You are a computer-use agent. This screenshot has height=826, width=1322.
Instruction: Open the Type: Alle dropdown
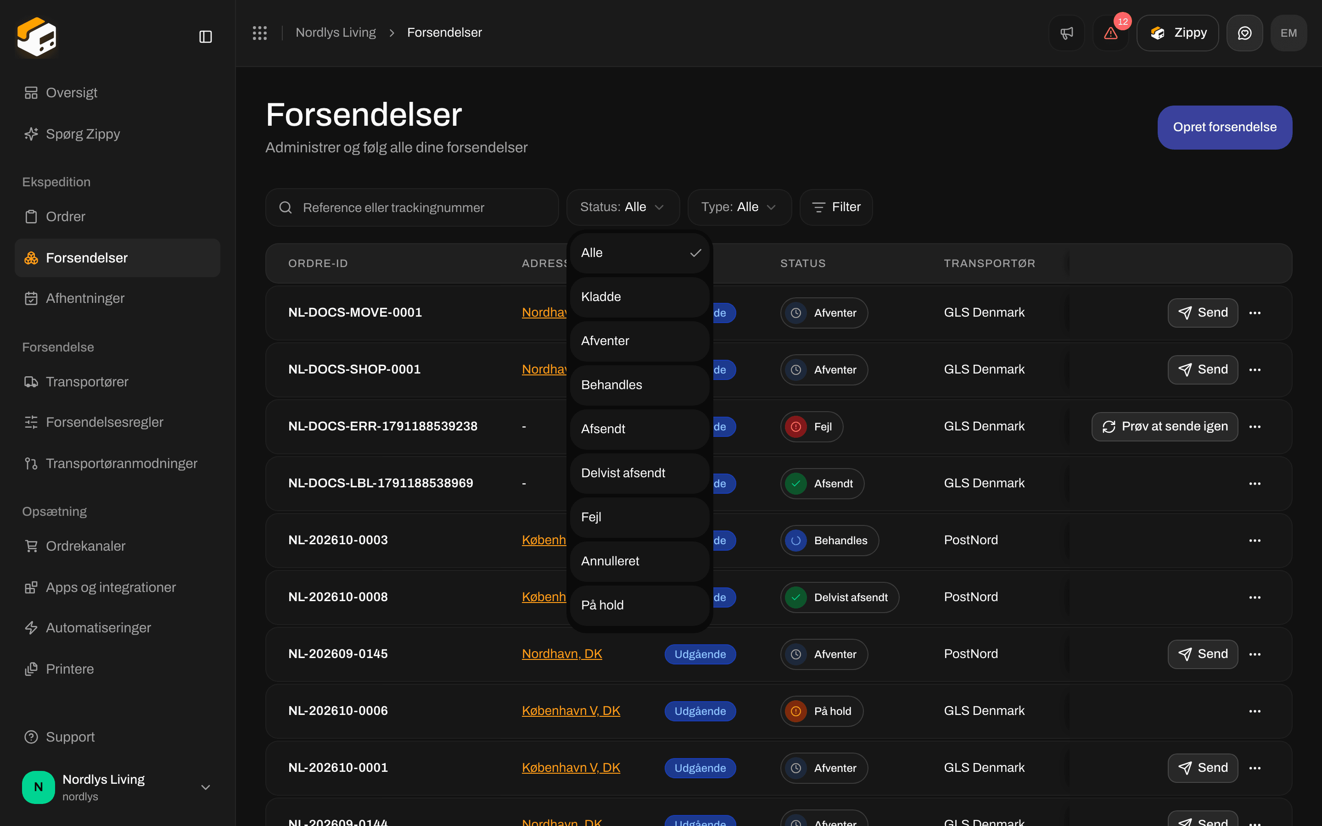pyautogui.click(x=739, y=207)
